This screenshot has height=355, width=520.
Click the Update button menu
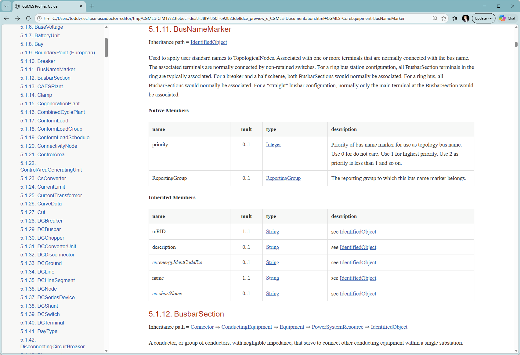483,18
